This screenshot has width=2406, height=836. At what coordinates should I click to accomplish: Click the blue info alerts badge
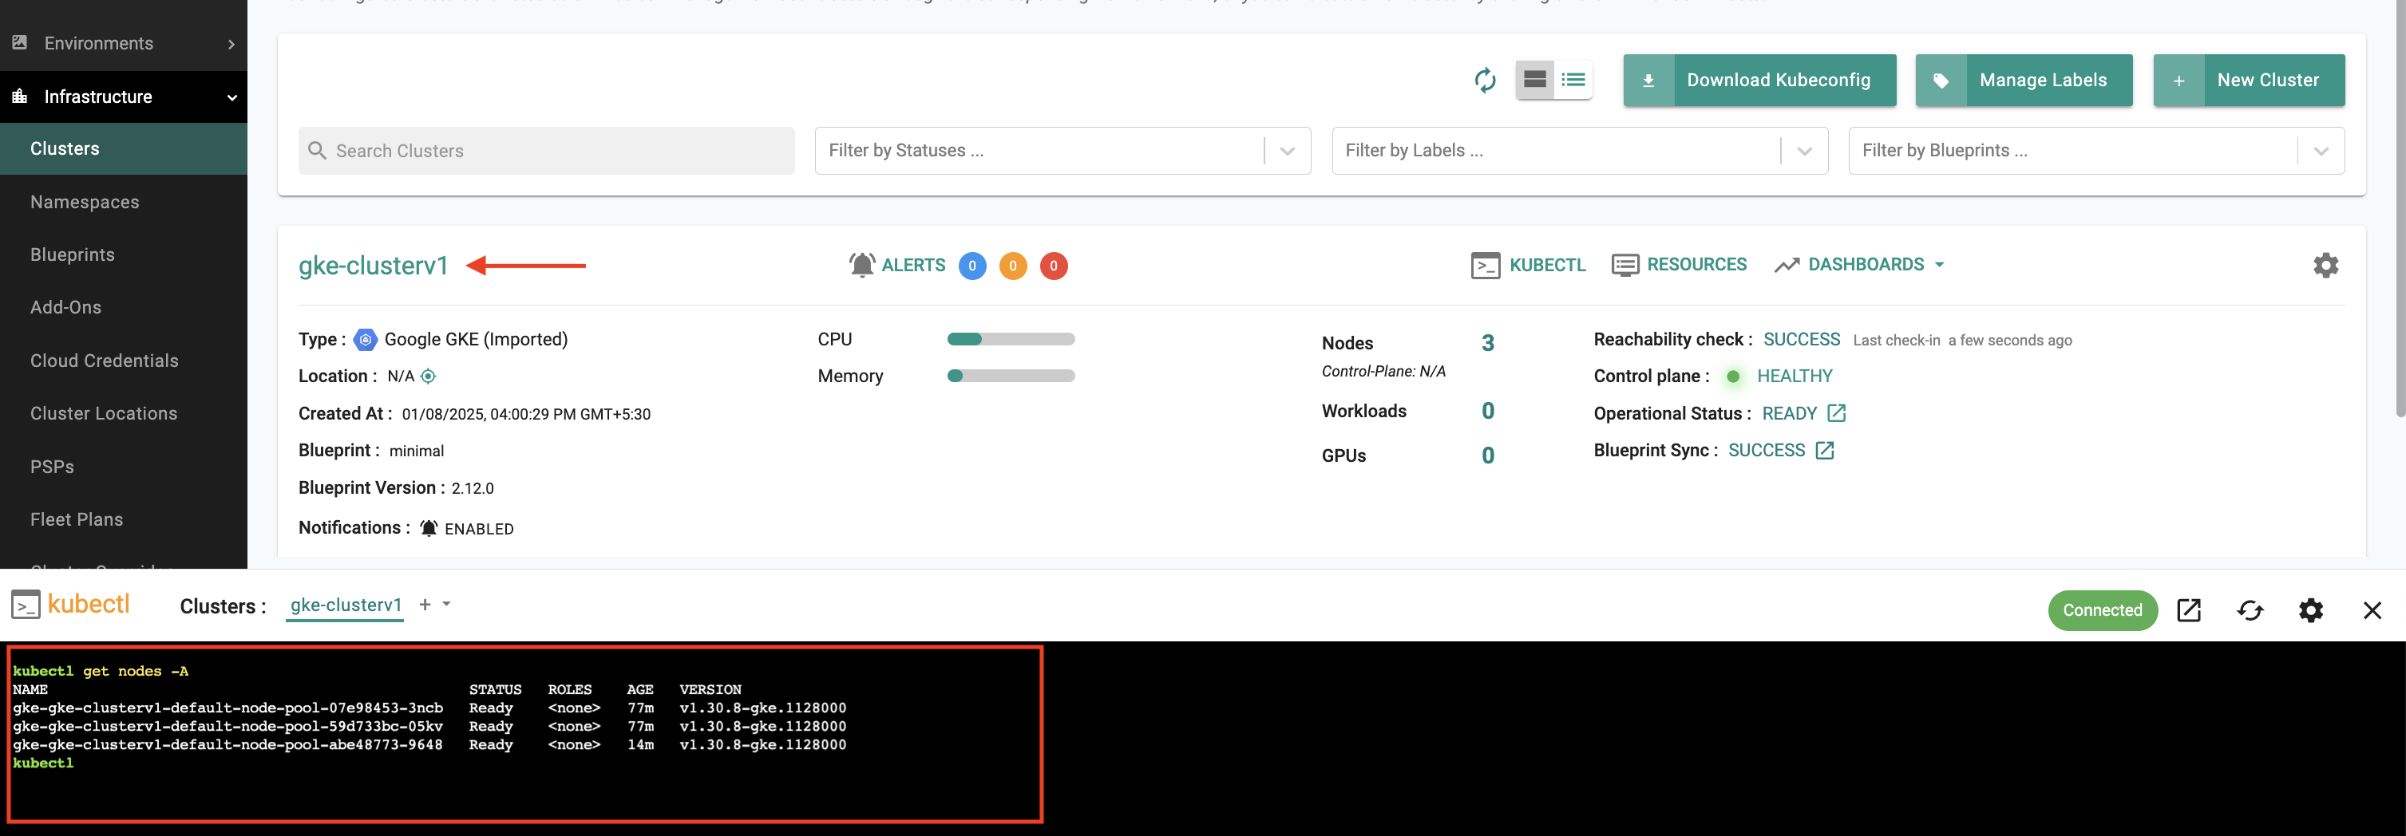(x=972, y=266)
